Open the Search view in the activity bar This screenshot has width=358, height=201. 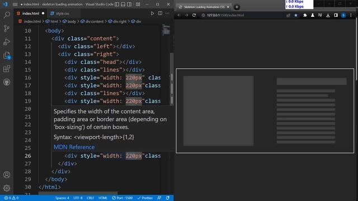point(7,15)
